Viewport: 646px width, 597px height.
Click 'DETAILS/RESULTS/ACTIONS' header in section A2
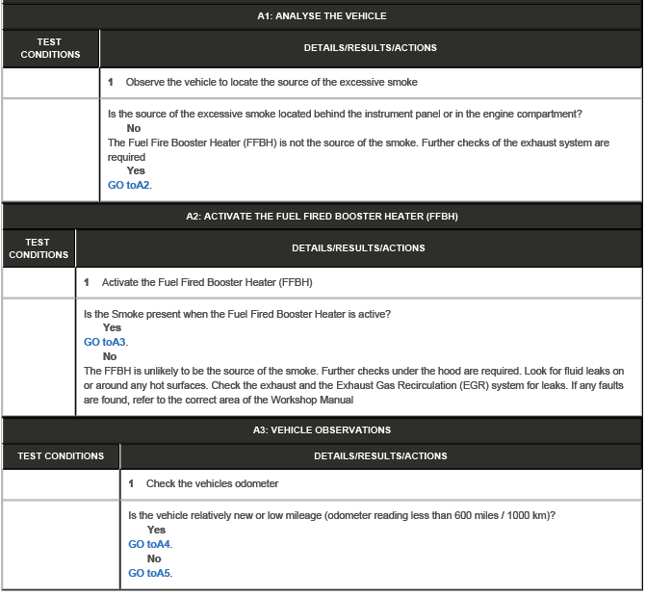[358, 248]
